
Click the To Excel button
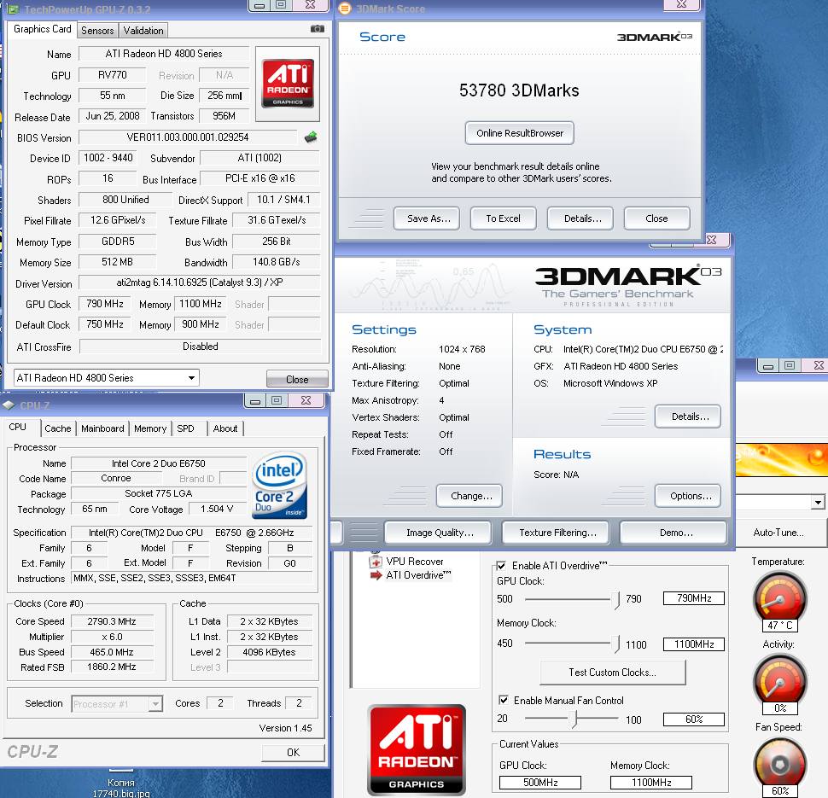click(x=504, y=218)
